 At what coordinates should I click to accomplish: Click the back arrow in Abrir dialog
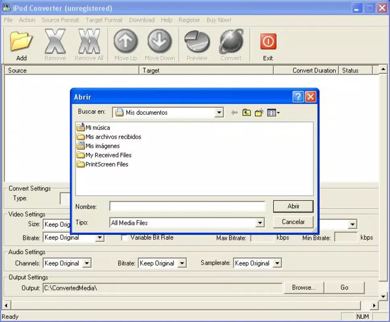click(234, 113)
